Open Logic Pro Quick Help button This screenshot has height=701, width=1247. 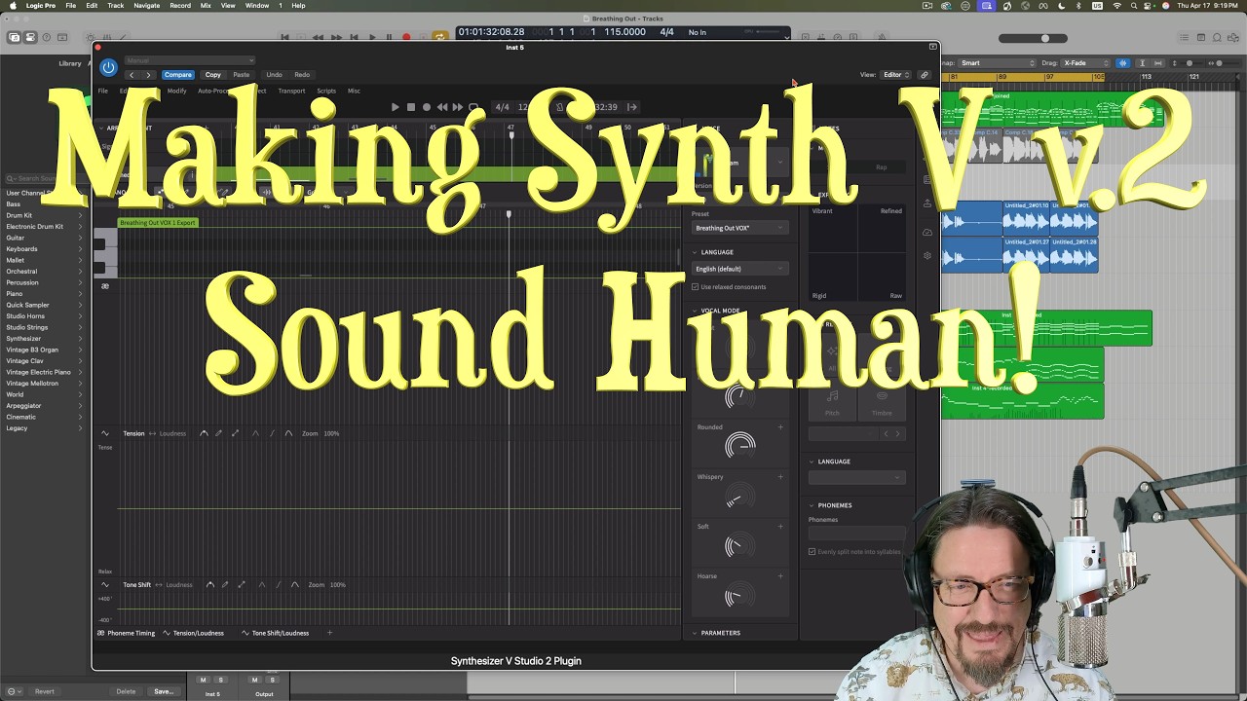click(46, 38)
